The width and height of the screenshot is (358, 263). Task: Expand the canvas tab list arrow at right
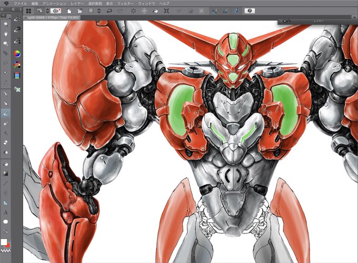pyautogui.click(x=354, y=17)
